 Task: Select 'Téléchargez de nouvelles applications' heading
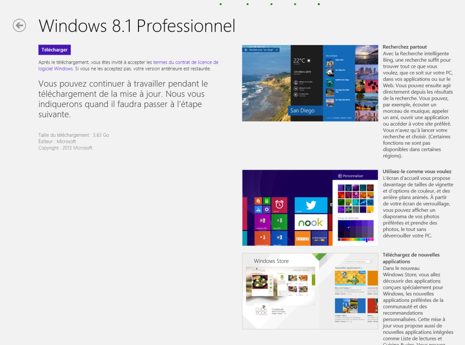(411, 258)
